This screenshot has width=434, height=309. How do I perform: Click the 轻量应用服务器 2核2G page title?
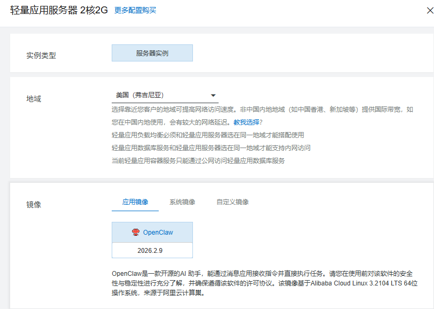[59, 11]
